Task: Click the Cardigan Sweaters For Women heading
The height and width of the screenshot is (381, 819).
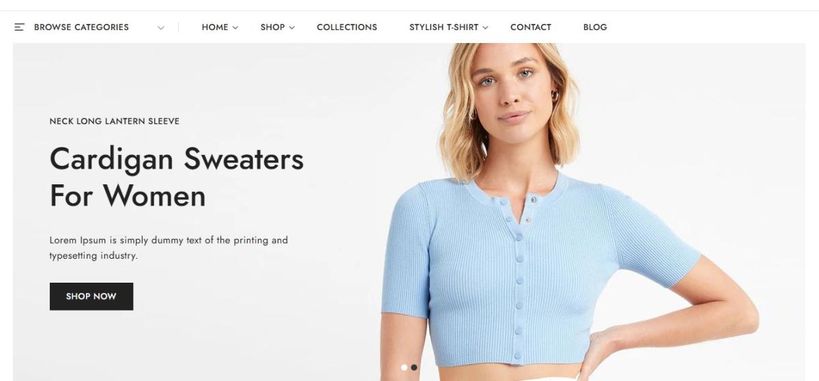Action: [177, 178]
